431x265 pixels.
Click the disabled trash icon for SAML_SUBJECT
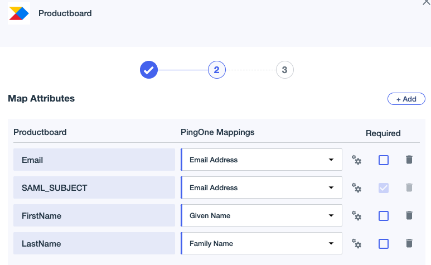pyautogui.click(x=409, y=187)
